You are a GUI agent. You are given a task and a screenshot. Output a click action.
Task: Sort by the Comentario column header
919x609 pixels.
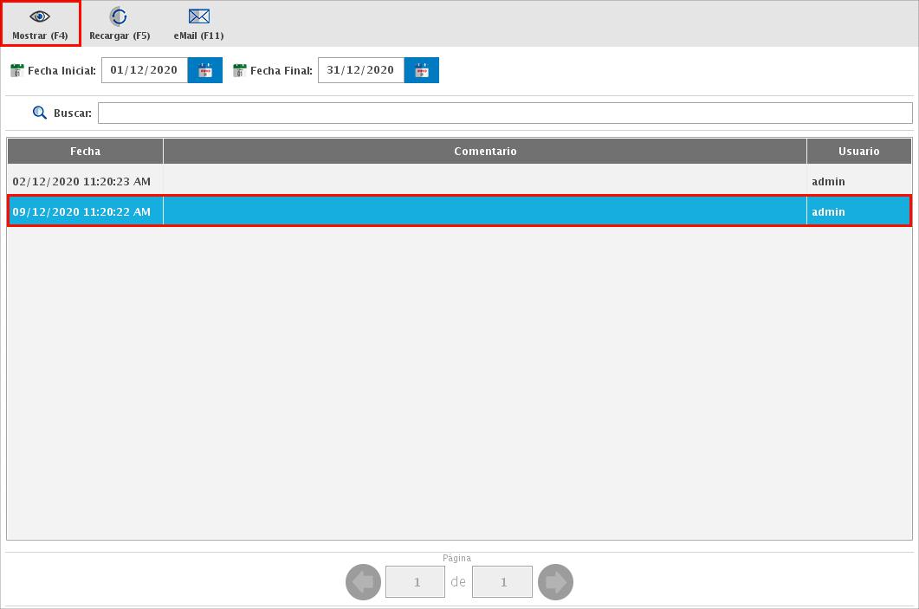coord(485,151)
